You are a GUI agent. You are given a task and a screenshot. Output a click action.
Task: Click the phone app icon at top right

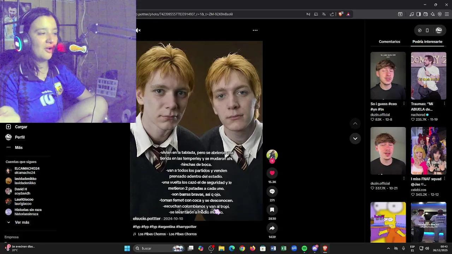(x=427, y=30)
